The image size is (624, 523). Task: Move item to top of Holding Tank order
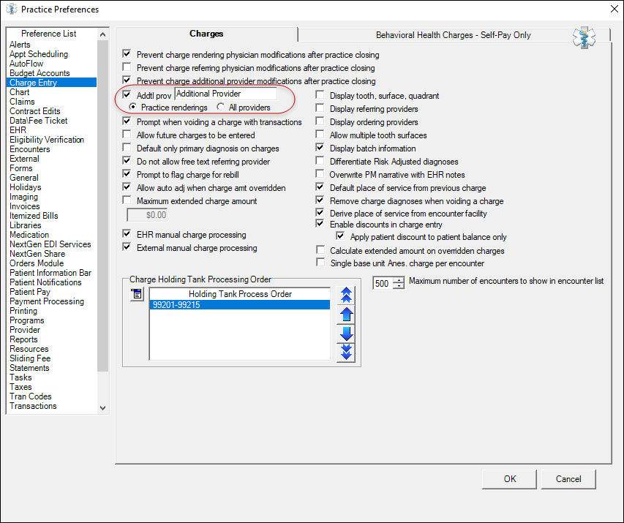click(346, 296)
